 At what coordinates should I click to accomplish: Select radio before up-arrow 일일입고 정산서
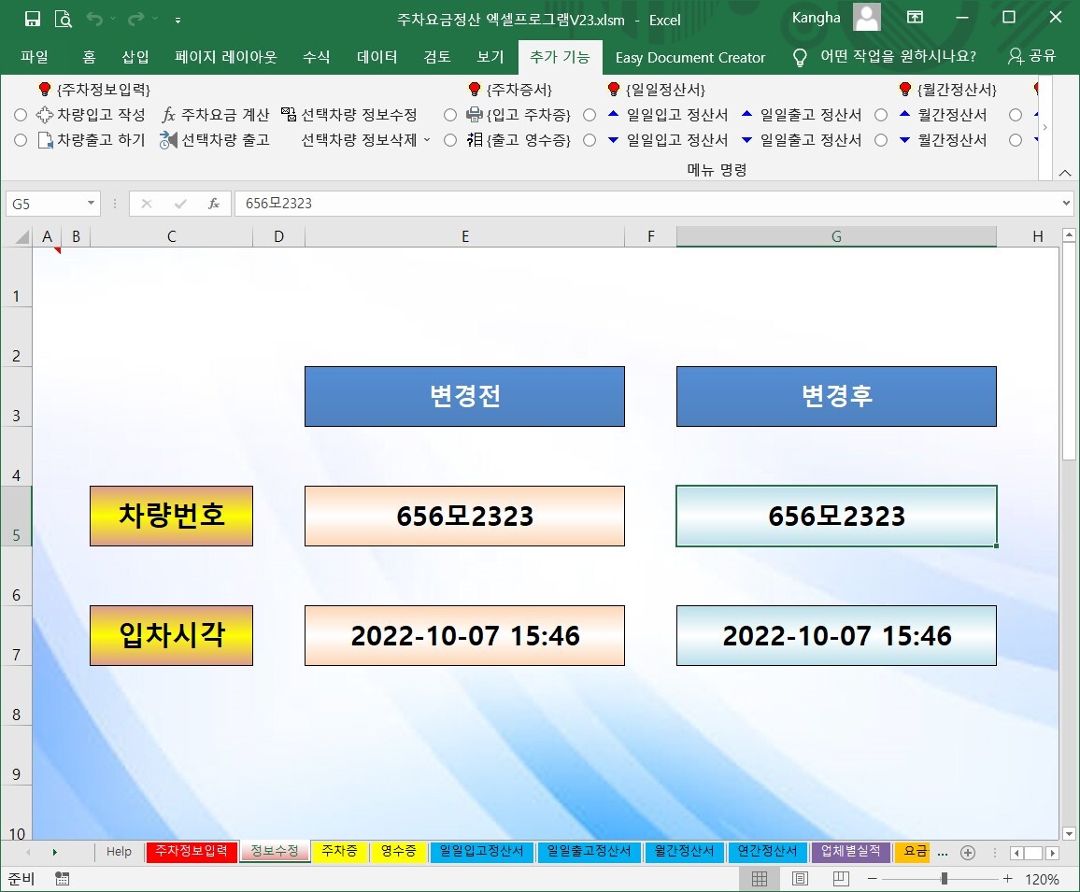(590, 115)
